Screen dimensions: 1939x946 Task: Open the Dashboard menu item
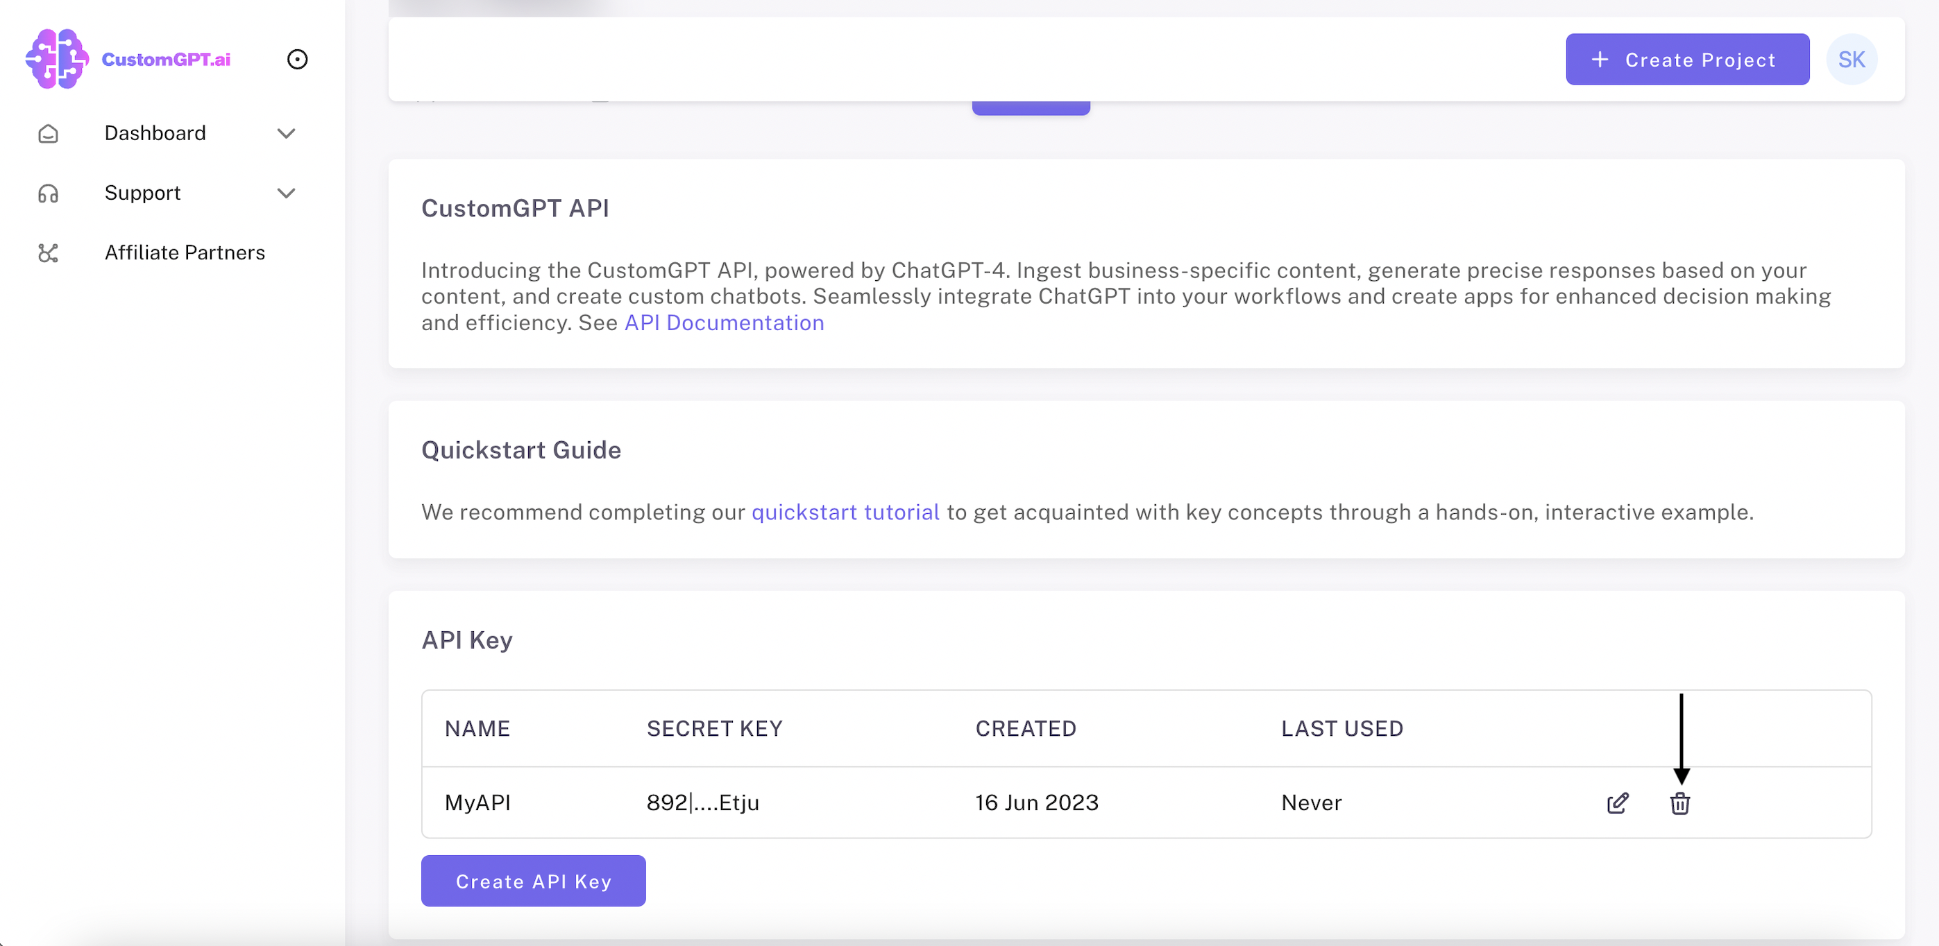click(155, 133)
